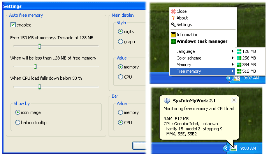Click the question mark About icon
The height and width of the screenshot is (156, 269).
173,18
